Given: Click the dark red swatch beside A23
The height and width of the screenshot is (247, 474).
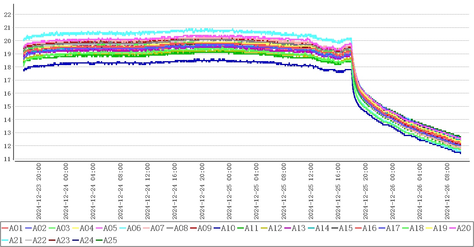Looking at the screenshot, I should [x=52, y=240].
